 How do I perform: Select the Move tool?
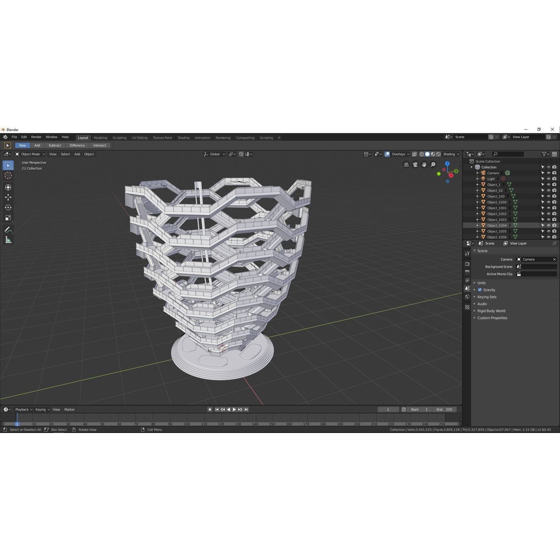(8, 197)
